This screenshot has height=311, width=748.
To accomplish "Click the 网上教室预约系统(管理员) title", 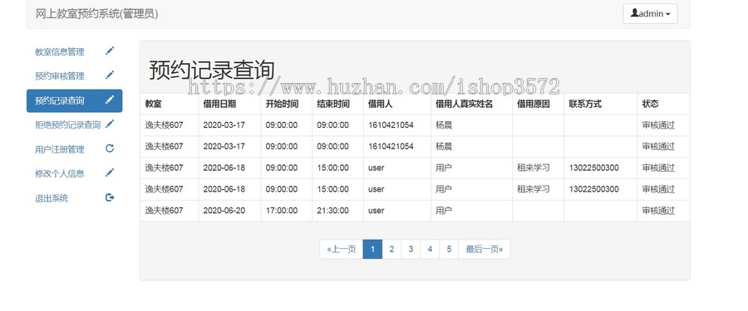I will point(97,14).
